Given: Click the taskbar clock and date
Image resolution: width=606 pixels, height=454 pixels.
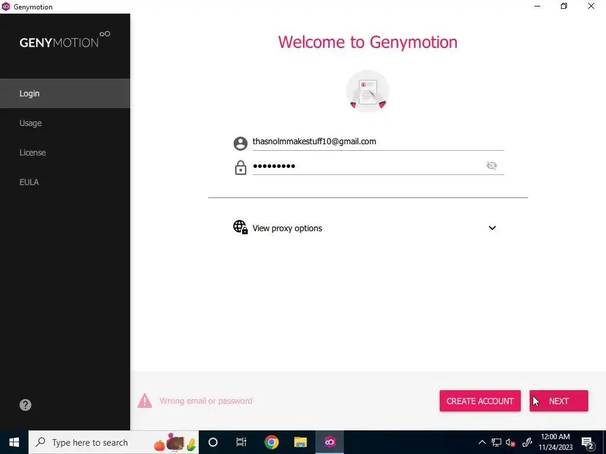Looking at the screenshot, I should [555, 442].
